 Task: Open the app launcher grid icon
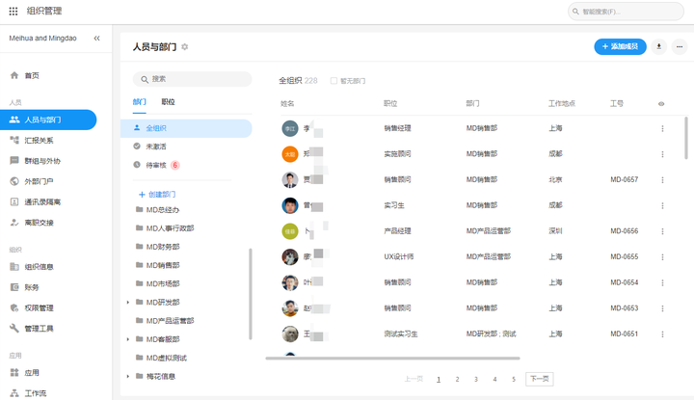13,11
